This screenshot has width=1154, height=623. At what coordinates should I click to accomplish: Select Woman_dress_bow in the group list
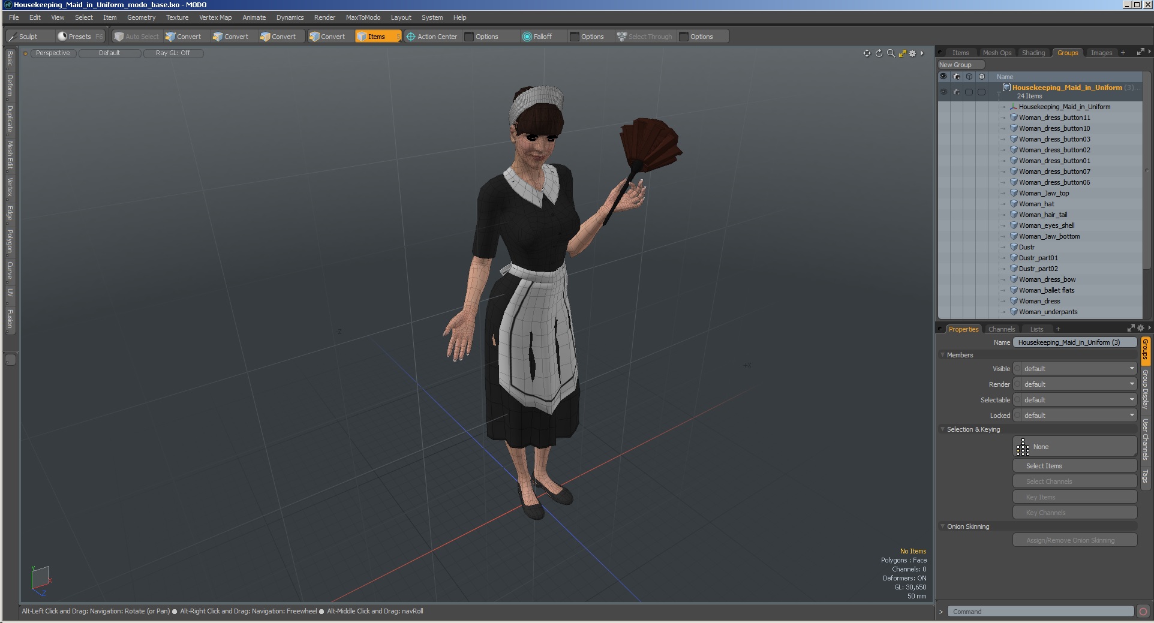1047,279
